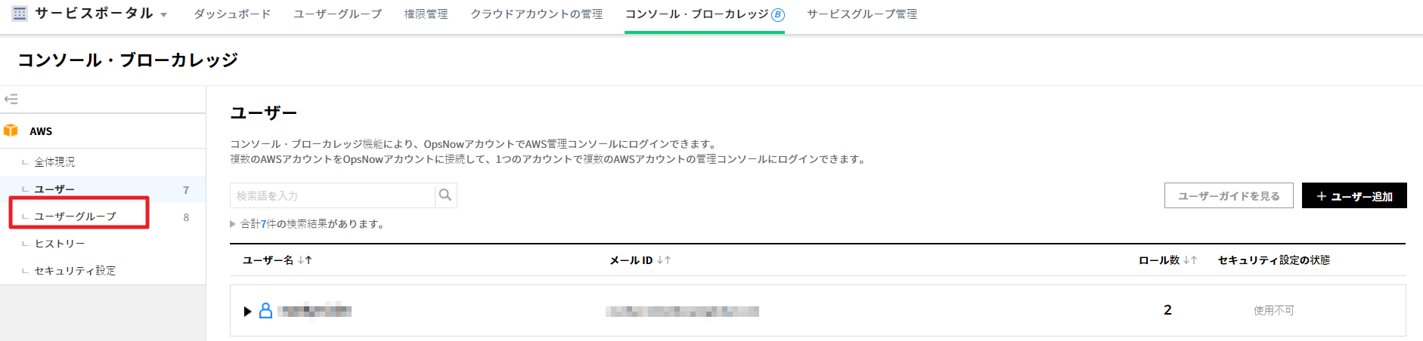Open ユーザーガイドを見る button
The width and height of the screenshot is (1423, 341).
click(x=1229, y=196)
